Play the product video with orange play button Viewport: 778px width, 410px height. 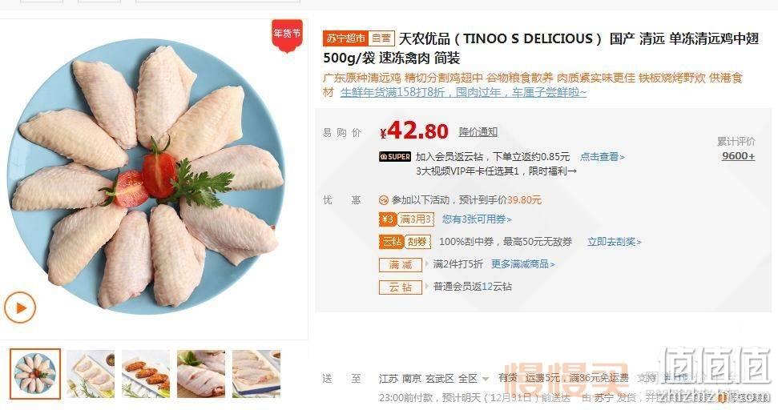pos(20,307)
